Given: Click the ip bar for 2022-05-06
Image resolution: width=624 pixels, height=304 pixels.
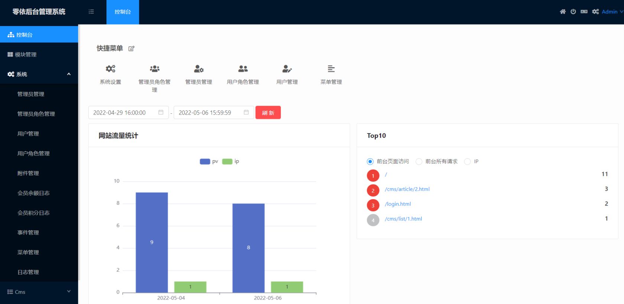Looking at the screenshot, I should [x=287, y=287].
